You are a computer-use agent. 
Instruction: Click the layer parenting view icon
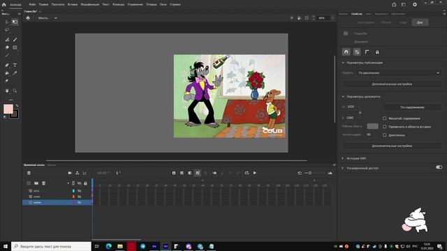78,173
